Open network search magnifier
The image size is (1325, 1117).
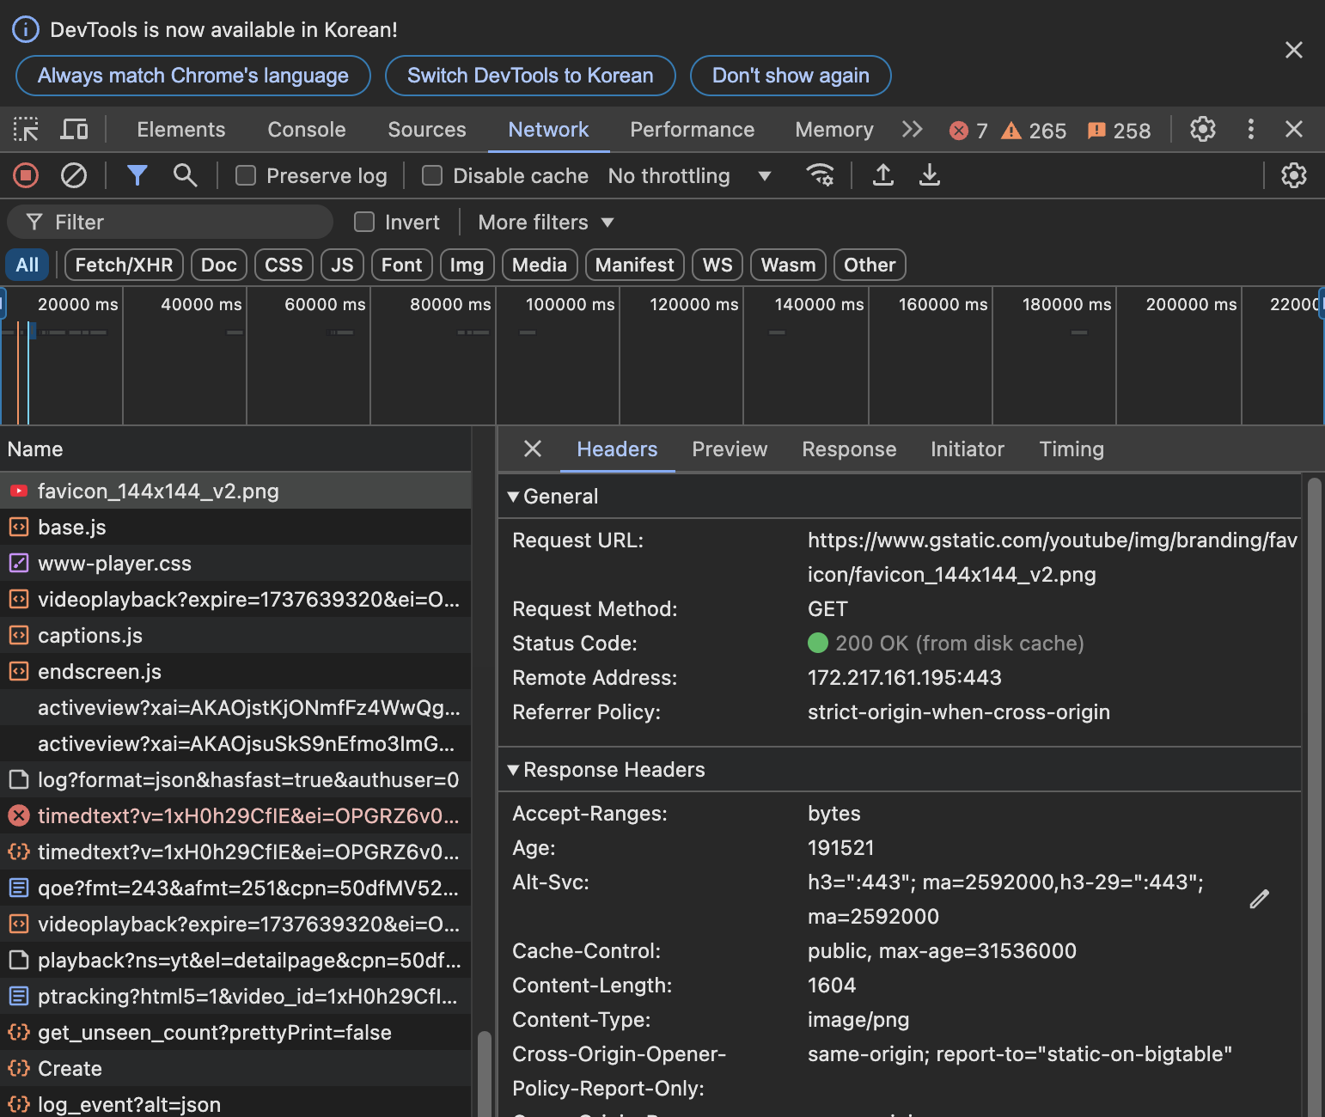(185, 176)
